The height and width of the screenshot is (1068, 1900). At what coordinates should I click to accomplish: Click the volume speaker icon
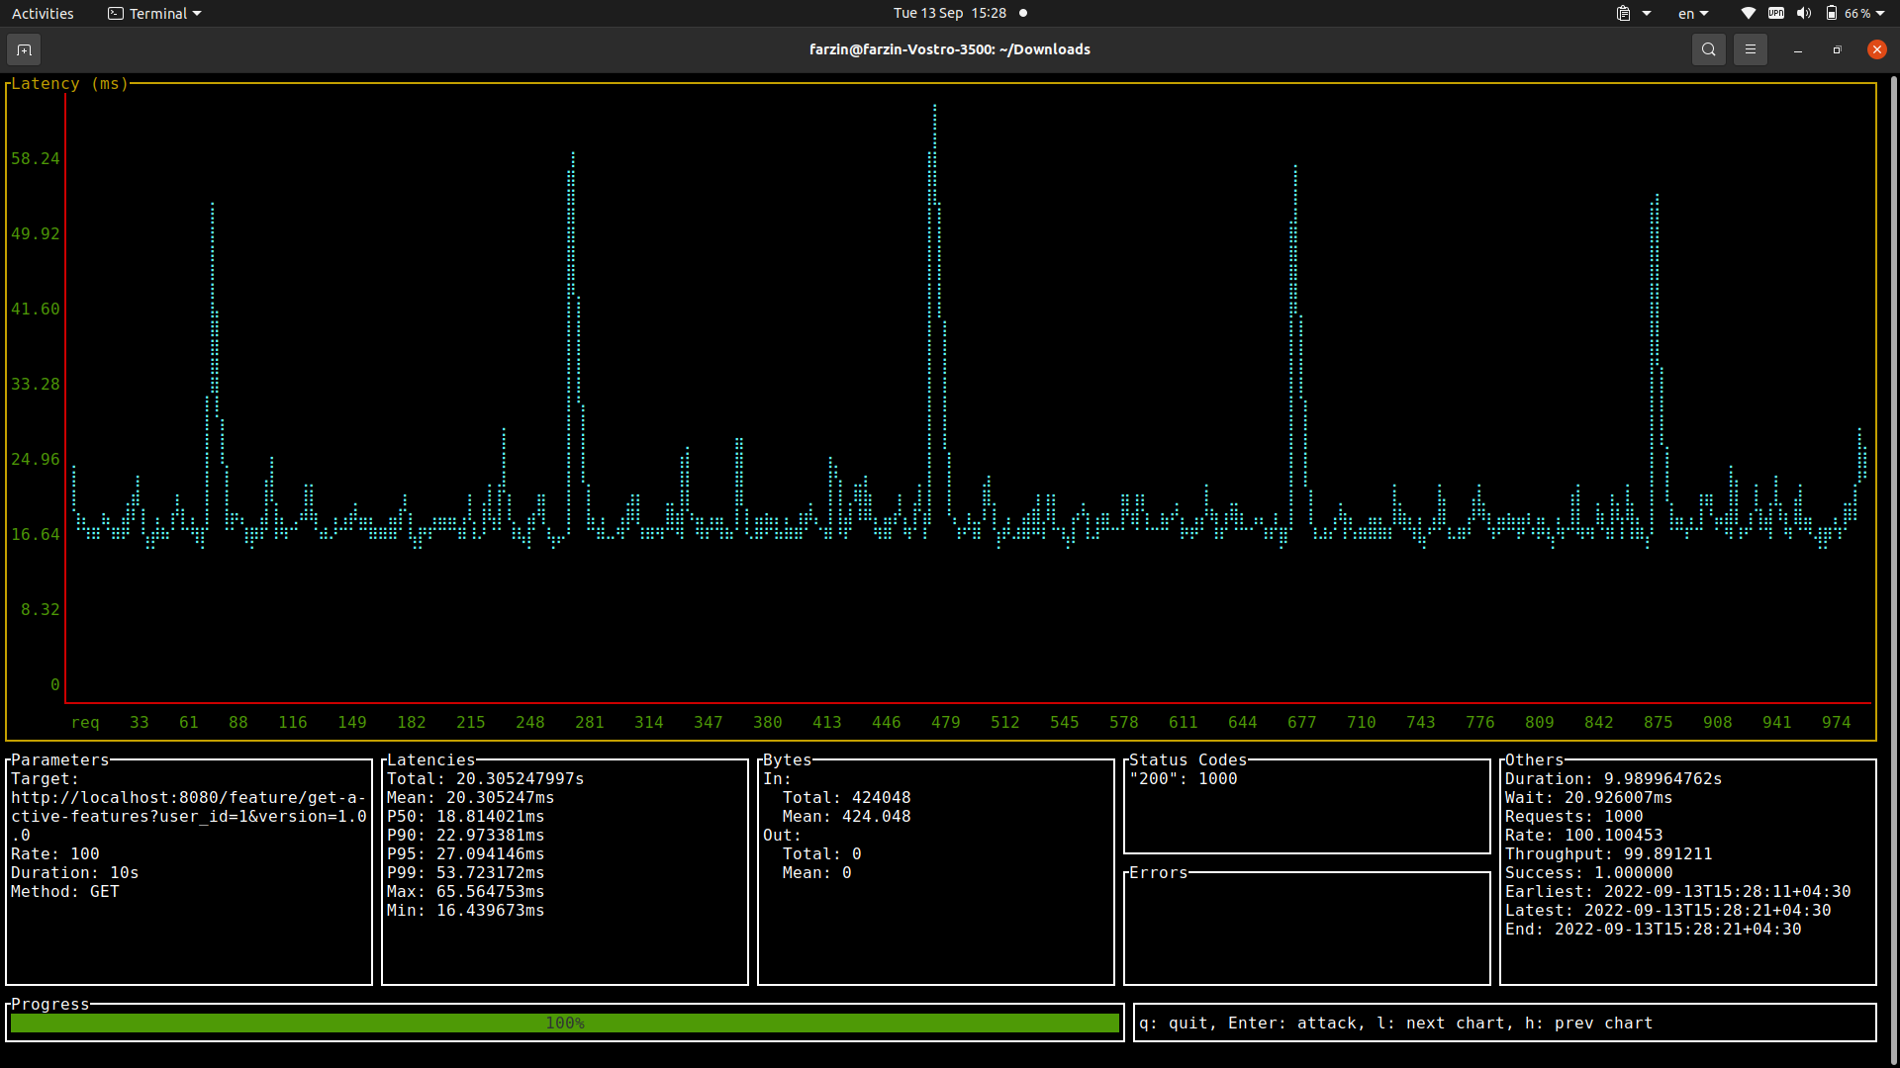pyautogui.click(x=1804, y=14)
